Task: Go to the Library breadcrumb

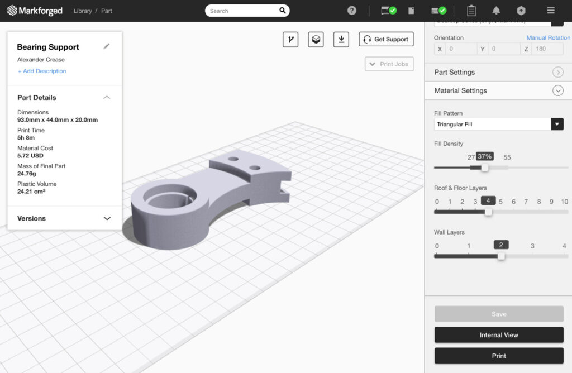Action: (x=83, y=11)
